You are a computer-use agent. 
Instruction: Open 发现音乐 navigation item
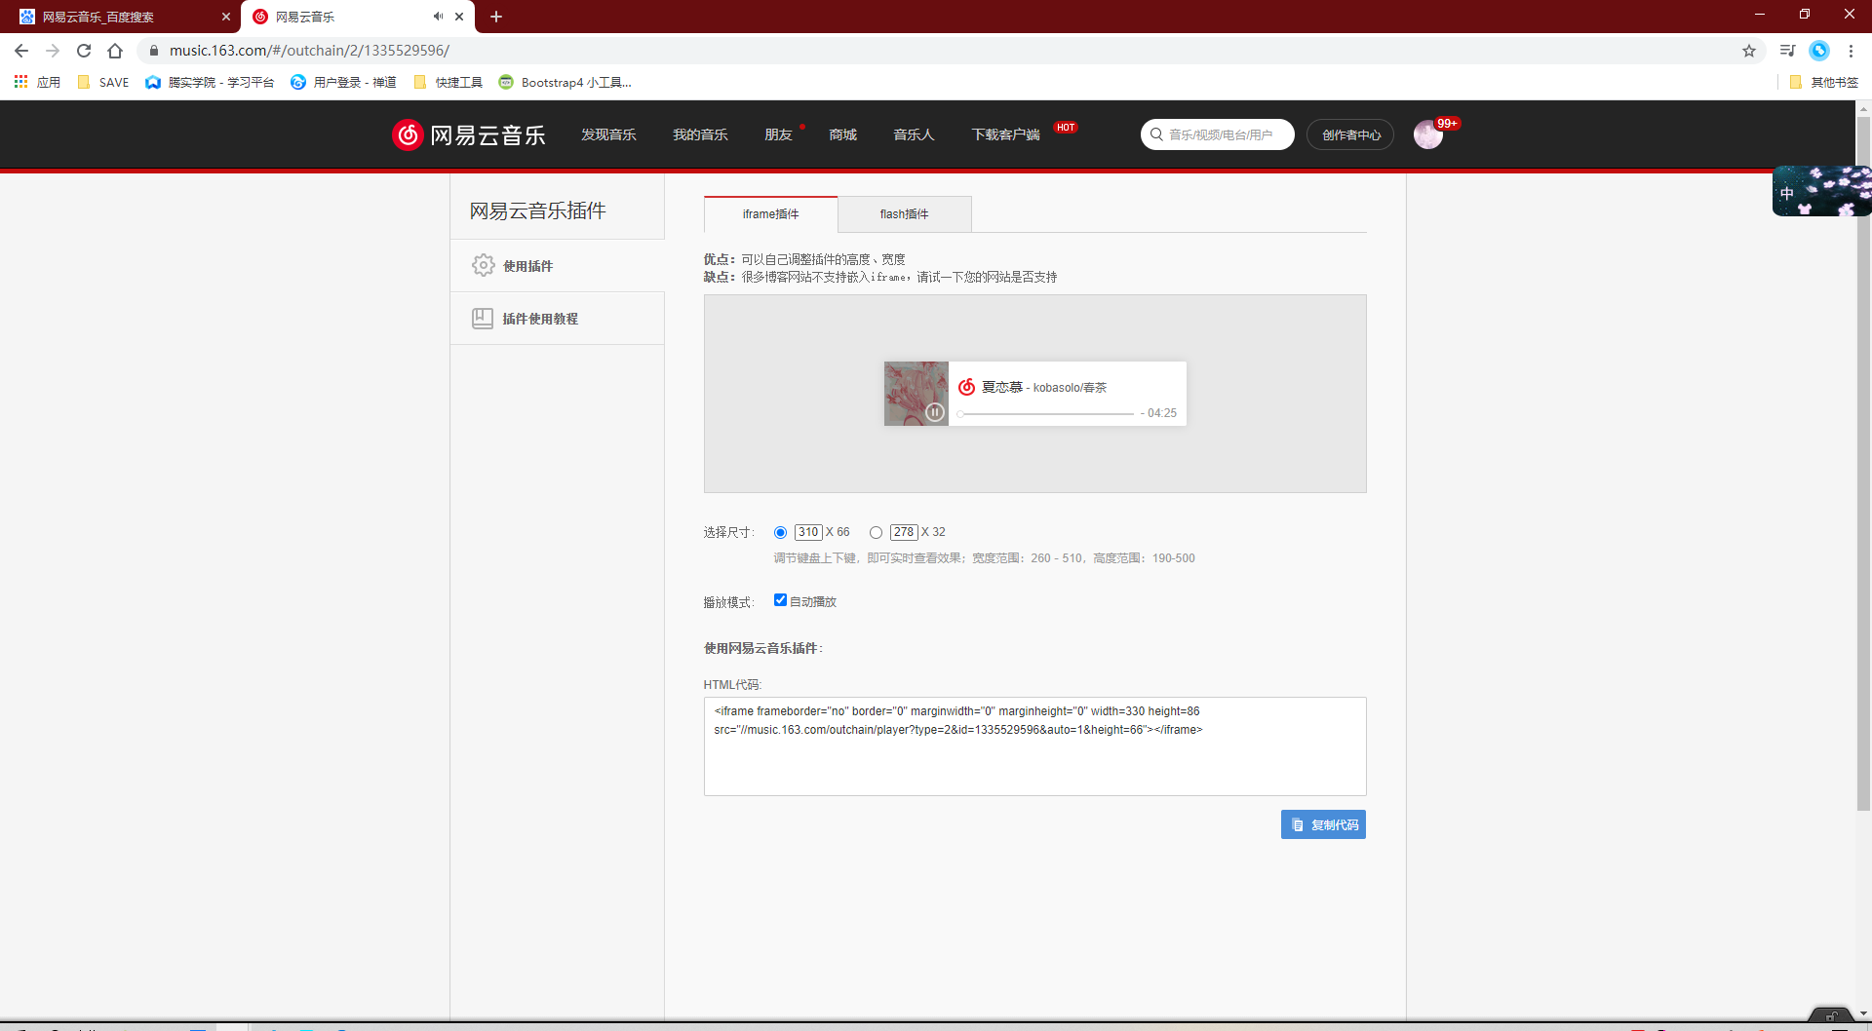pyautogui.click(x=608, y=134)
